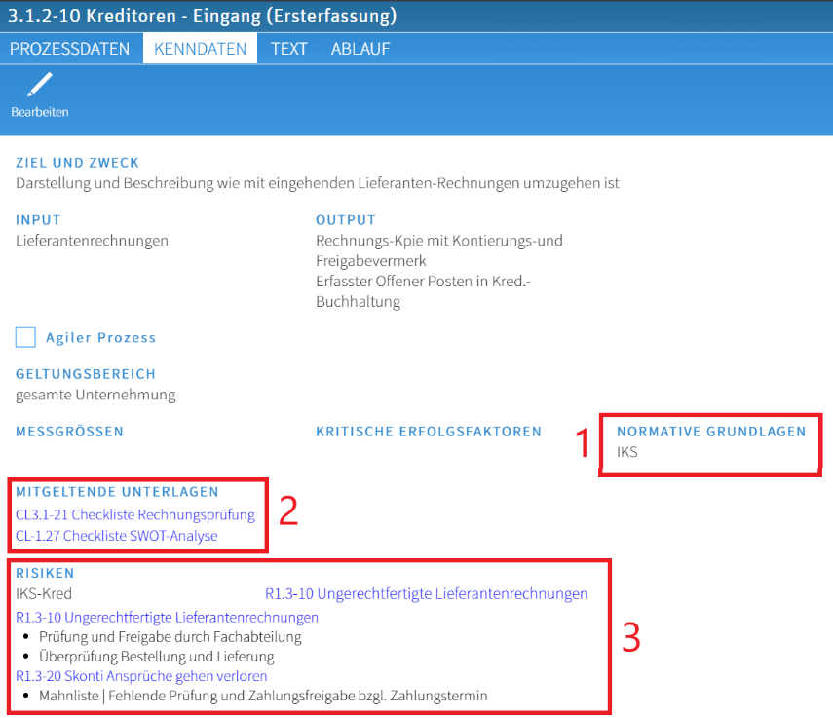Screen dimensions: 833x718
Task: Click the GELTUNGSBEREICH heading
Action: click(x=86, y=374)
